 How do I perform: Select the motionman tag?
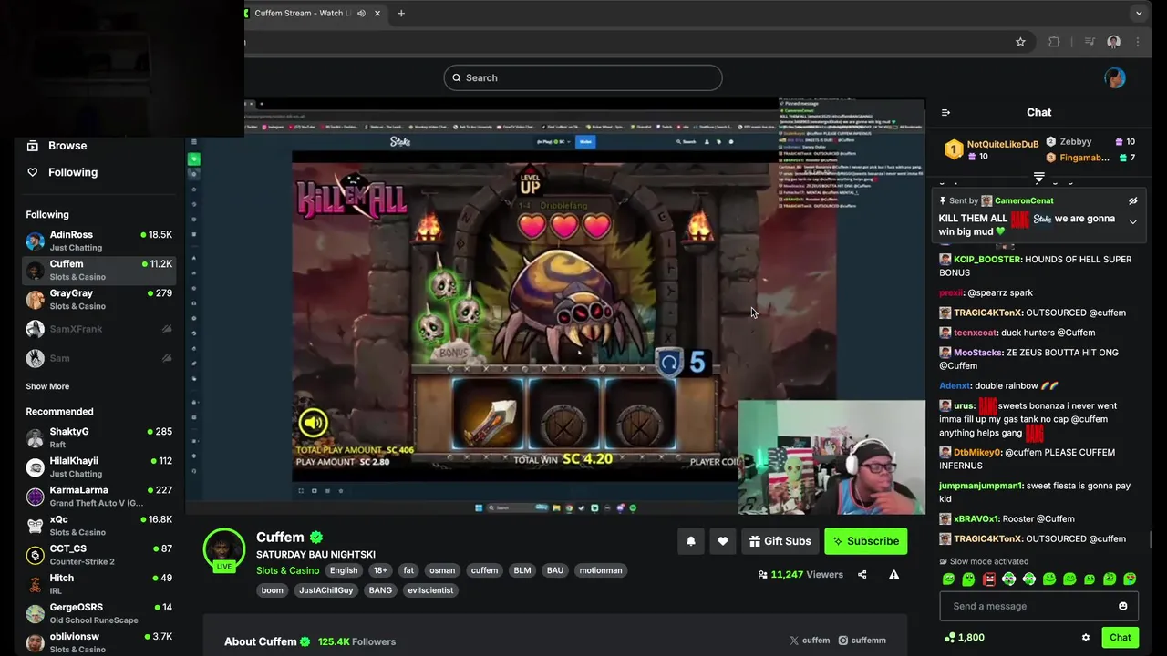pyautogui.click(x=601, y=570)
